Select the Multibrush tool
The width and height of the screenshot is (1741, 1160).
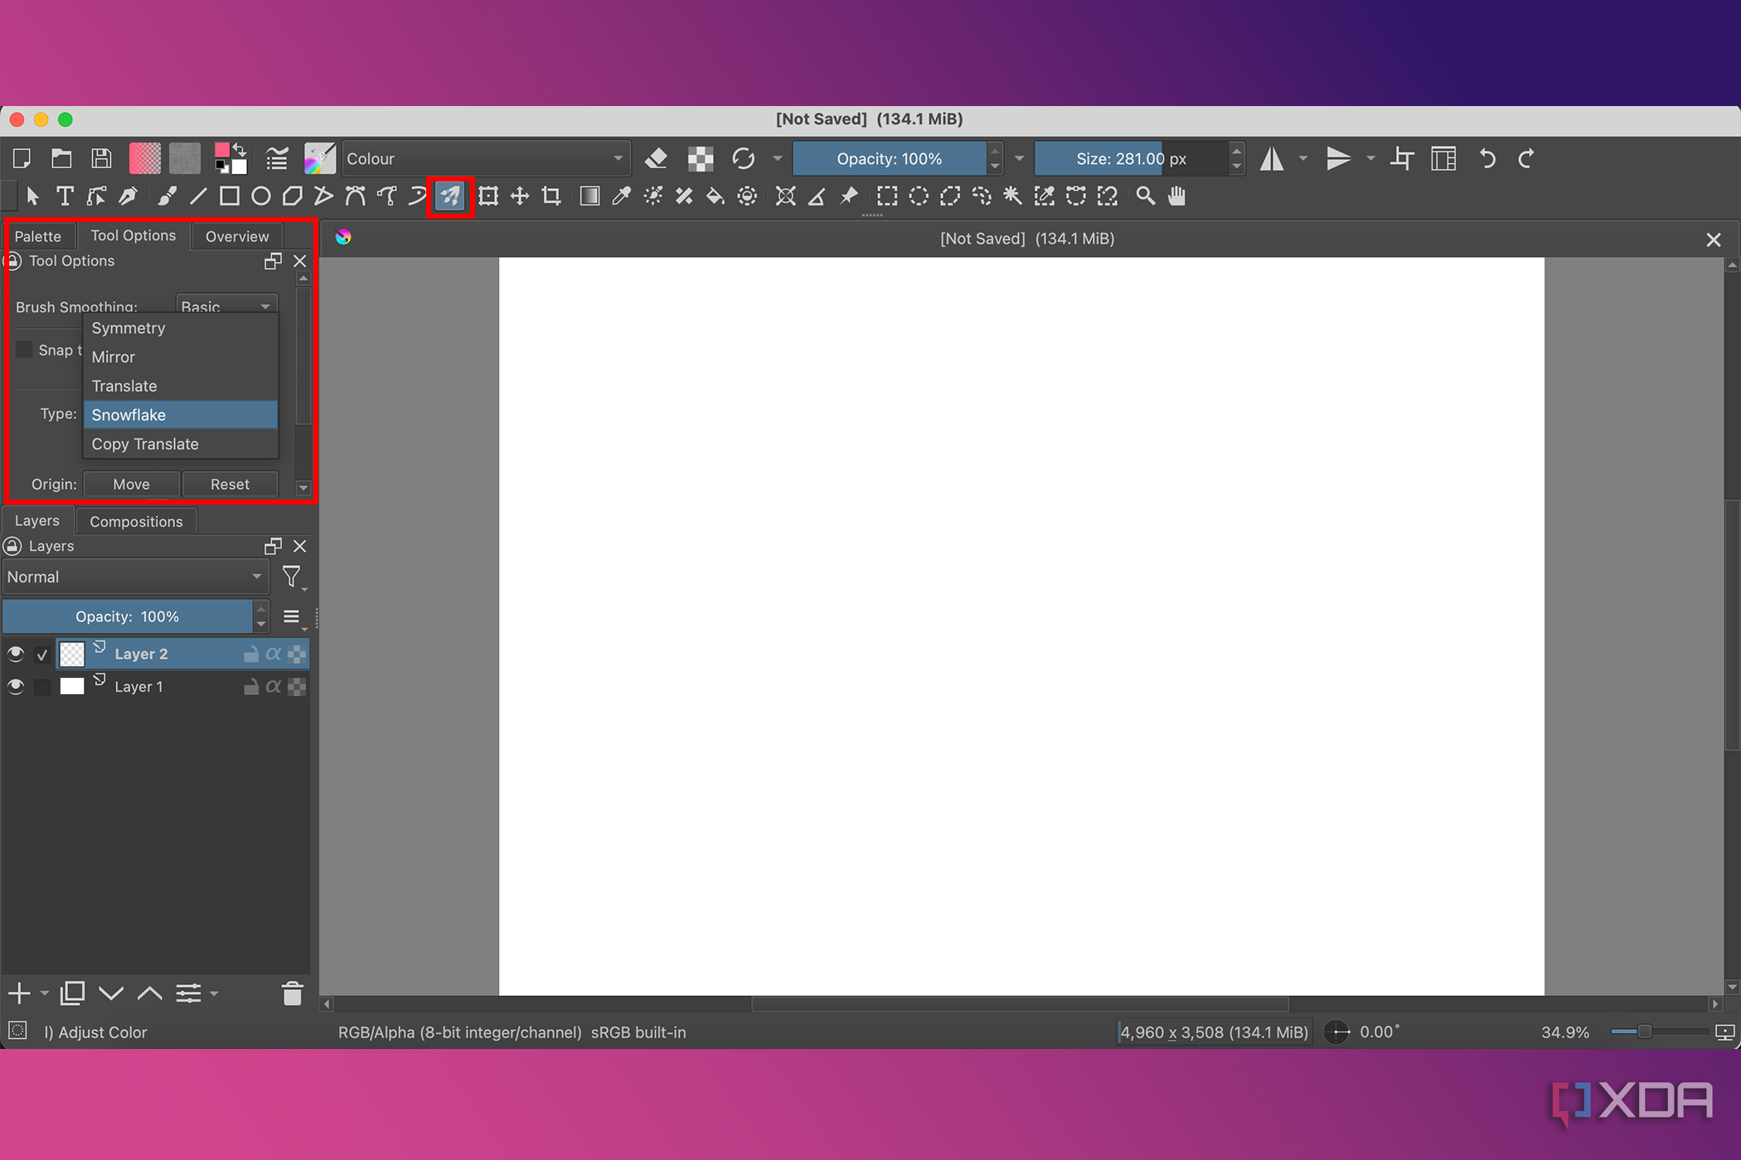(450, 196)
